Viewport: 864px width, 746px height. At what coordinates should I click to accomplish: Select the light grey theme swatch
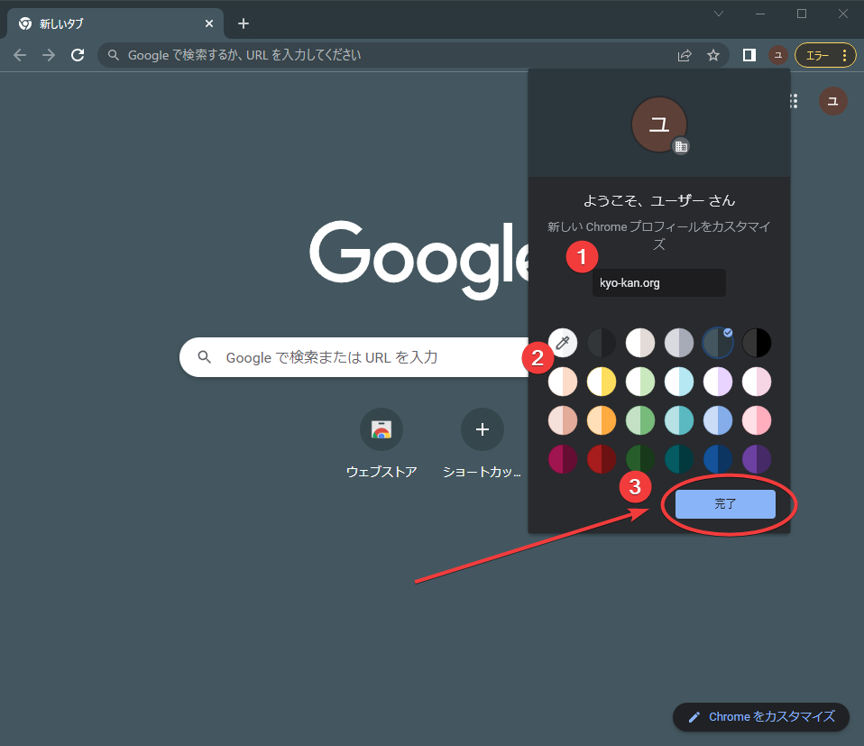[x=679, y=343]
